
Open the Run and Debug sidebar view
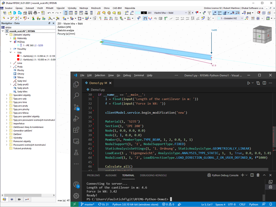coord(76,119)
